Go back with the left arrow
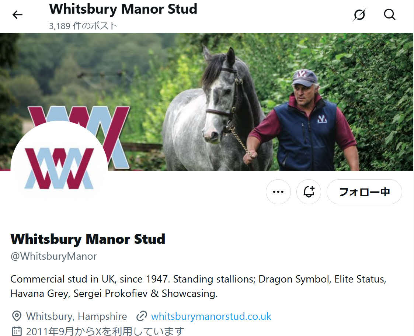The width and height of the screenshot is (414, 336). (x=17, y=14)
